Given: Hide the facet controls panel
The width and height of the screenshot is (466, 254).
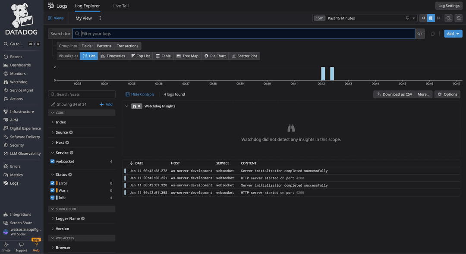Looking at the screenshot, I should tap(140, 94).
